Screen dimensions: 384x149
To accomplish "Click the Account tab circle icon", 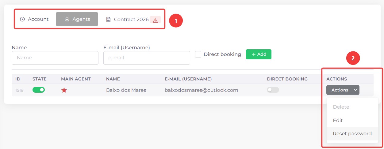I will tap(22, 19).
